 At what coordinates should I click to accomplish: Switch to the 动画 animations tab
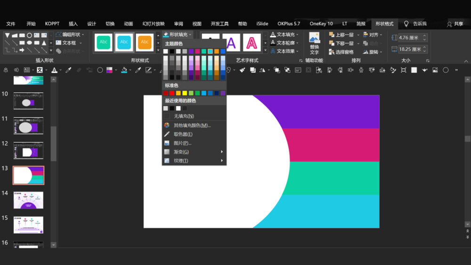(x=128, y=24)
